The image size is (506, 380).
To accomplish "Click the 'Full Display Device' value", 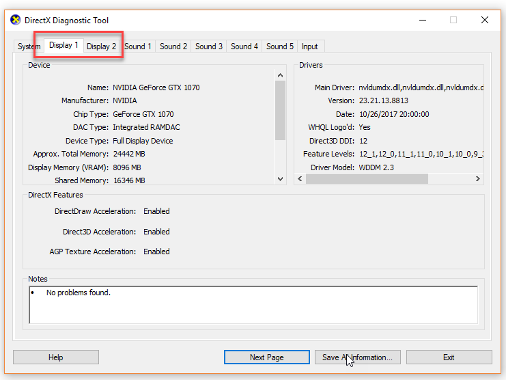I will pos(143,141).
